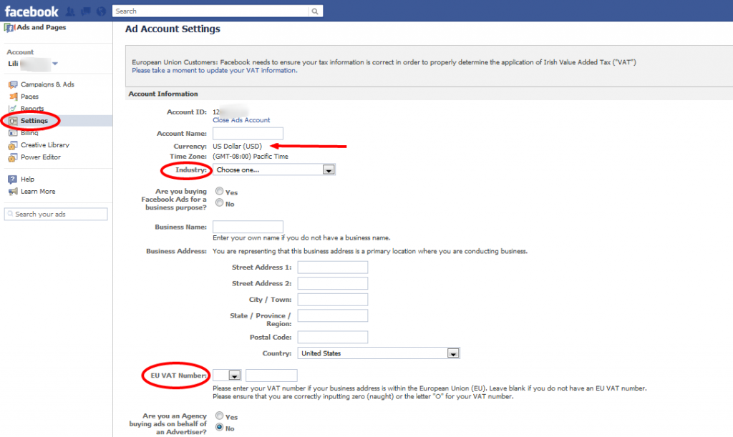Click Close Ads Account link

241,120
